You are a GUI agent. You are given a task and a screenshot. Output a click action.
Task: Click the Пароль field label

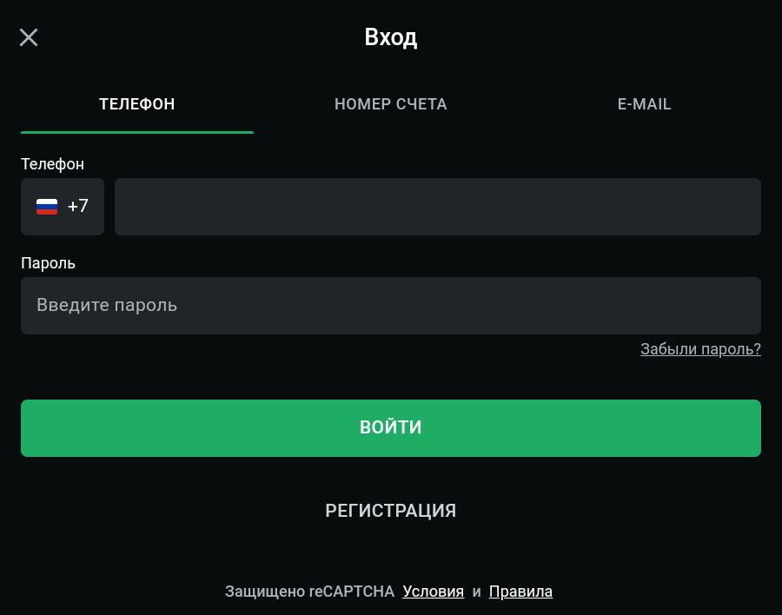tap(48, 263)
